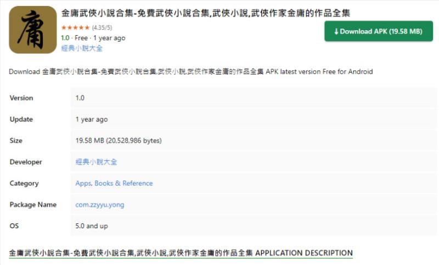This screenshot has width=439, height=265.
Task: Click the Size row label
Action: coord(16,140)
